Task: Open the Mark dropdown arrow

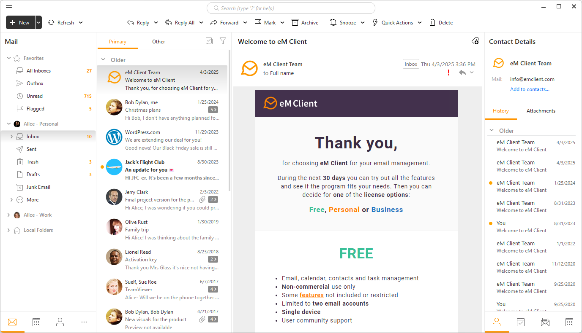Action: (x=282, y=23)
